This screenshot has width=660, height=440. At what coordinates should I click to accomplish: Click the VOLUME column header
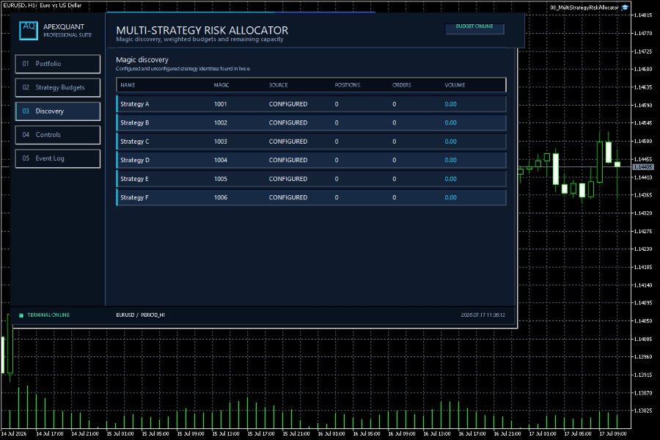[x=455, y=85]
